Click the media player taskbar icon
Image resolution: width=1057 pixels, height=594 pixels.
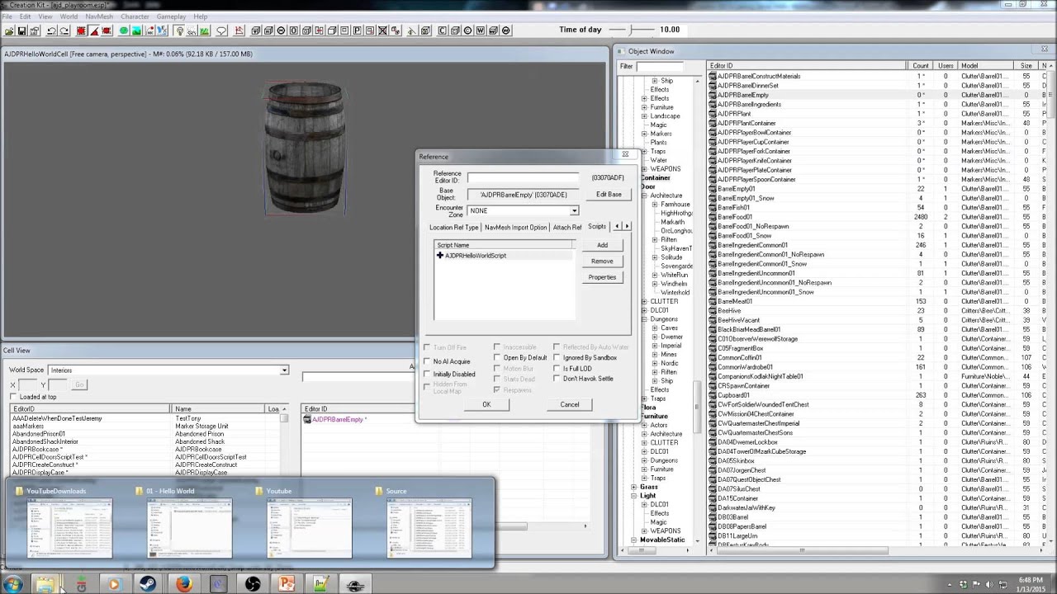[113, 585]
